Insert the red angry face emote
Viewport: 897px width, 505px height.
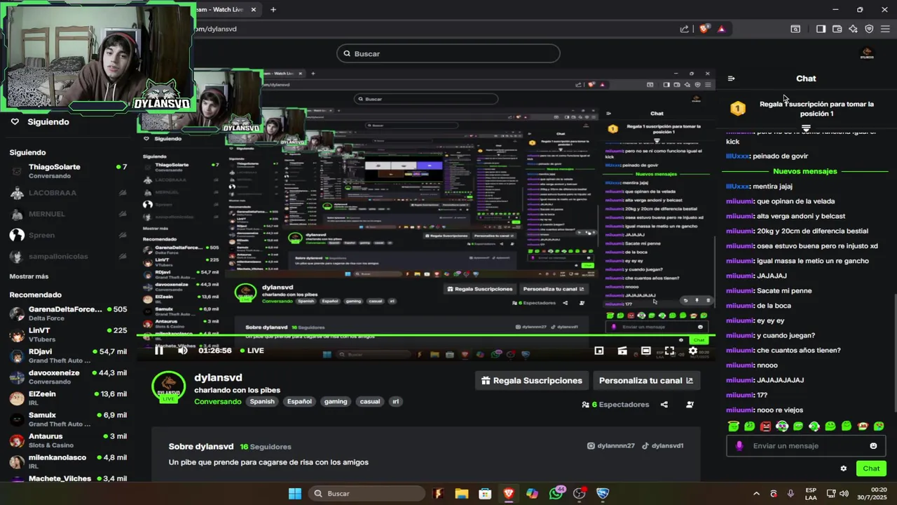766,426
